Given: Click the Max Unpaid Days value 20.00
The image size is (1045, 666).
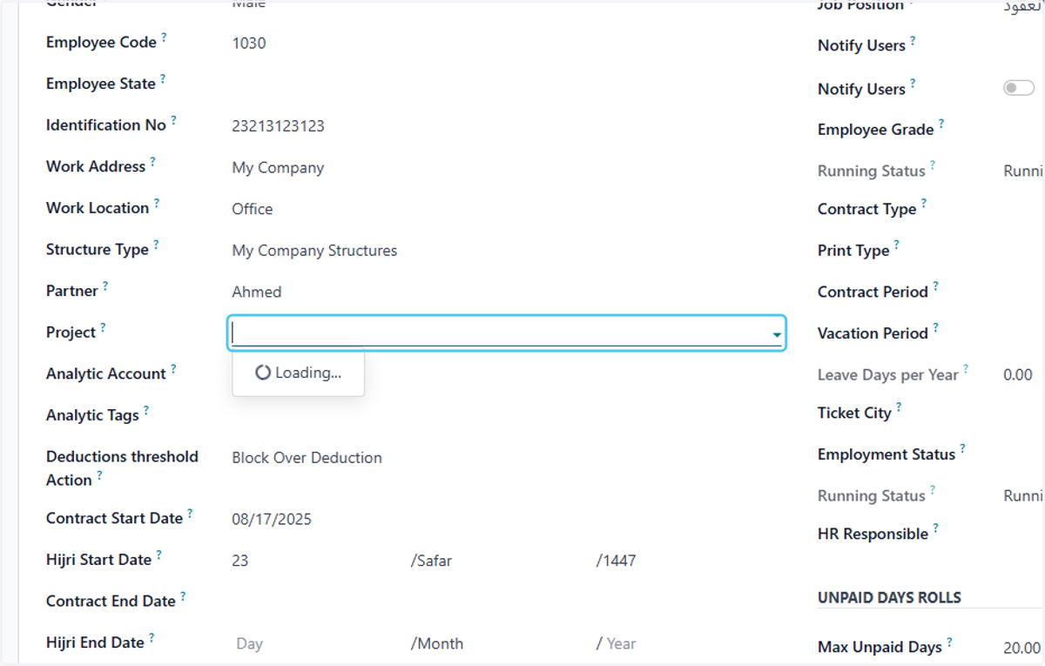Looking at the screenshot, I should click(1021, 648).
